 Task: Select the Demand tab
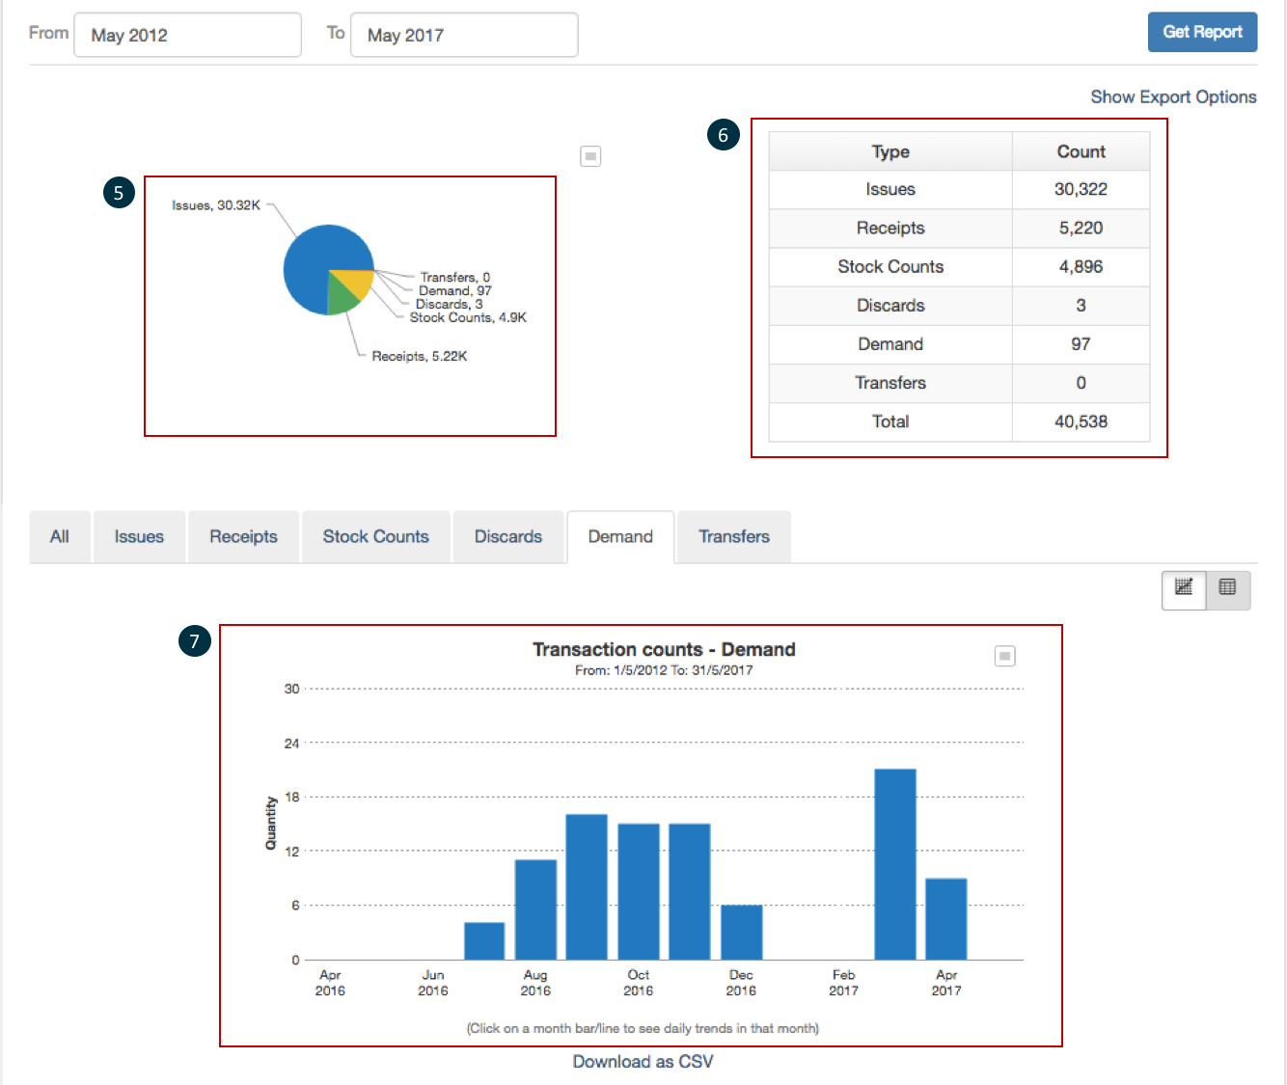(620, 536)
